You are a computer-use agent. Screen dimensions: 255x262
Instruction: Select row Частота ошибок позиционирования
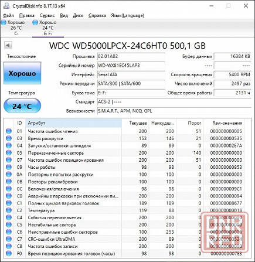(x=124, y=160)
